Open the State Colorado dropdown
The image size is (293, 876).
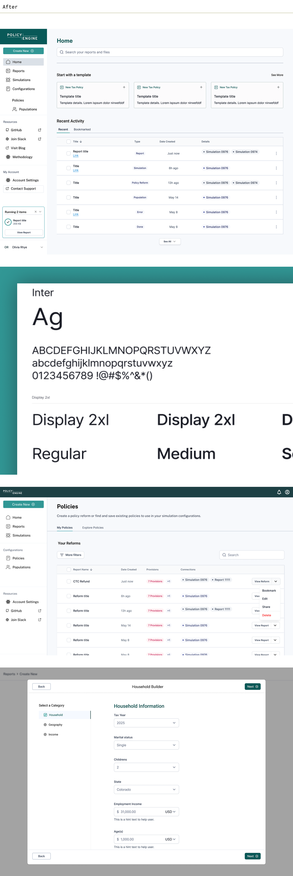[146, 789]
